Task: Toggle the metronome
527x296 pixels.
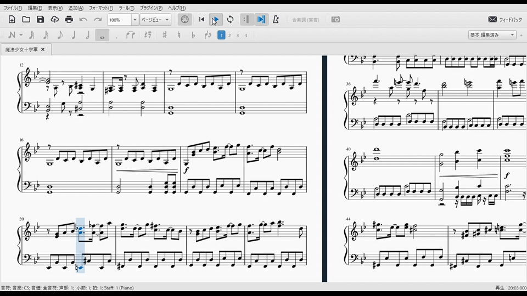Action: (x=276, y=20)
